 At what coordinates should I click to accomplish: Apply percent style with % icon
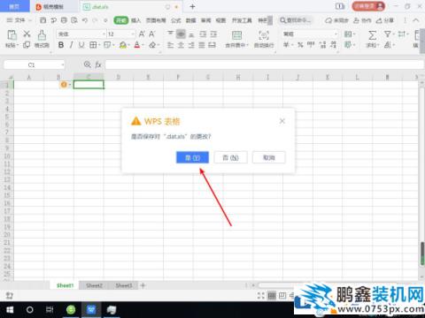[x=300, y=45]
